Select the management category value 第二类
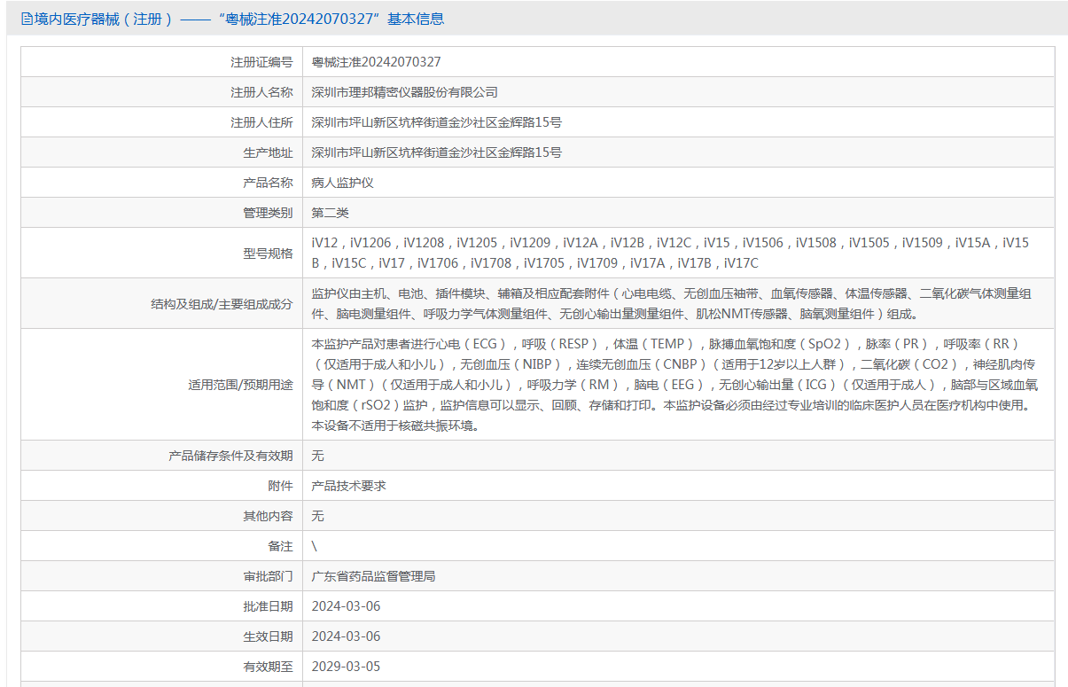The height and width of the screenshot is (687, 1068). pyautogui.click(x=331, y=213)
